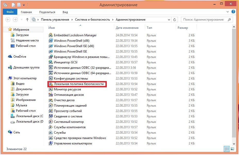This screenshot has width=239, height=155.
Task: Open the Файл menu tab
Action: 10,12
